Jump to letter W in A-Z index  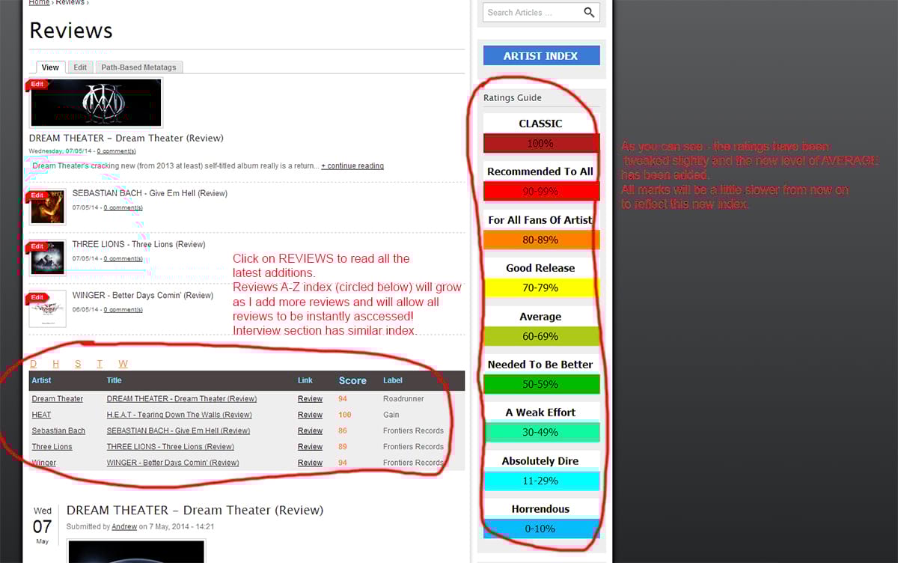(123, 364)
